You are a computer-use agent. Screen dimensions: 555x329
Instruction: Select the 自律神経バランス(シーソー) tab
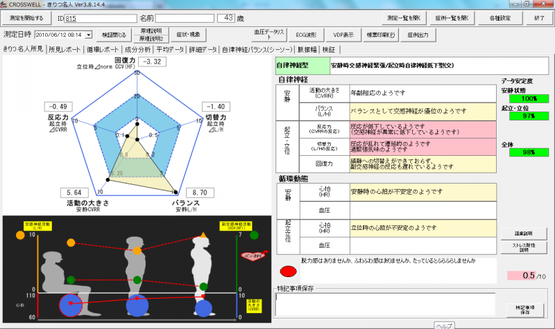point(256,50)
